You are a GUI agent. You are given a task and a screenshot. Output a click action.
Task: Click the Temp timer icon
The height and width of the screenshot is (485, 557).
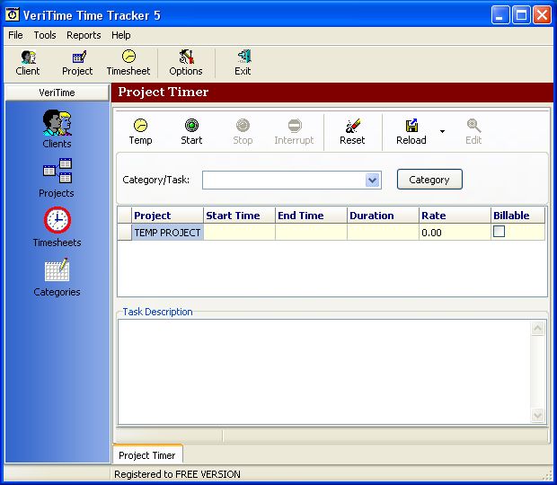pos(141,132)
